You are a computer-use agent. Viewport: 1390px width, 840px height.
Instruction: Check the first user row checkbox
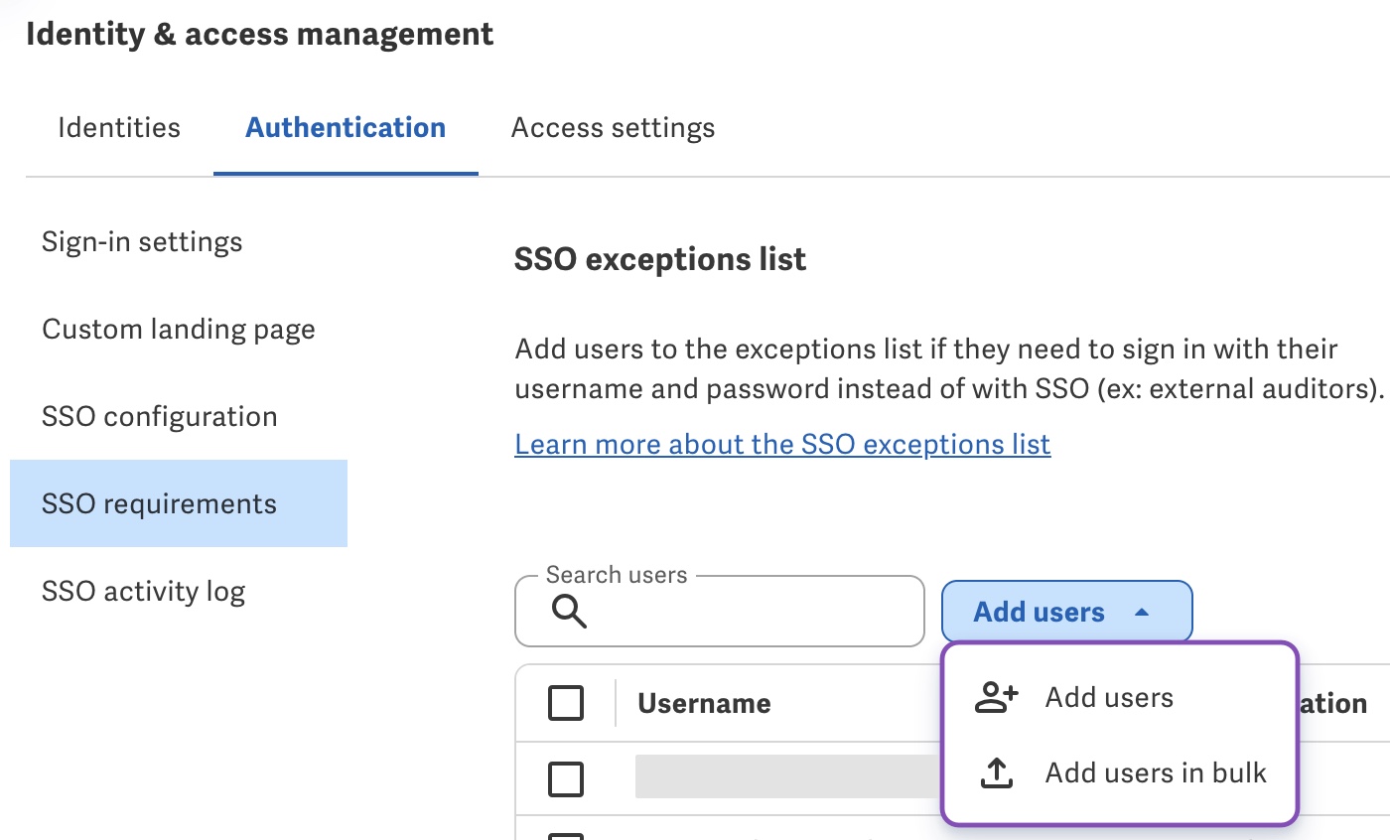point(566,779)
